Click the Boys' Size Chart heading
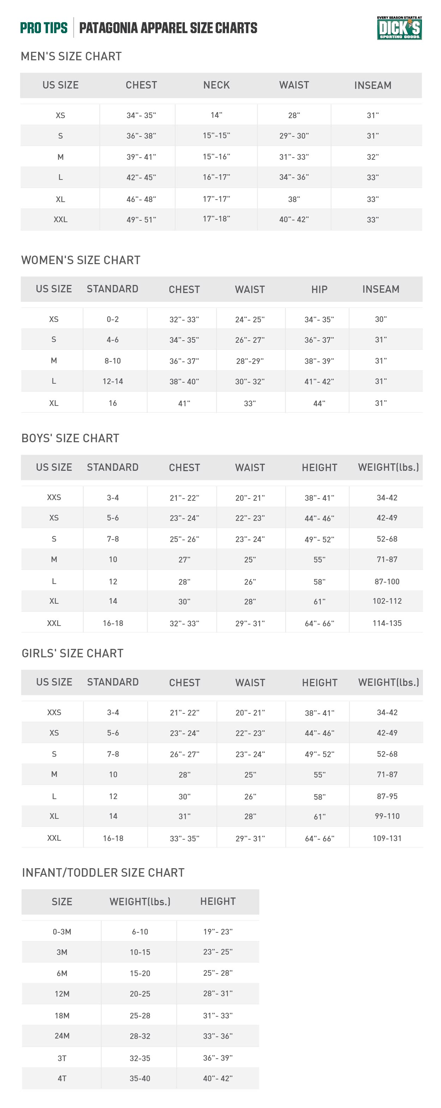Screen dimensions: 441x1108 (x=70, y=438)
